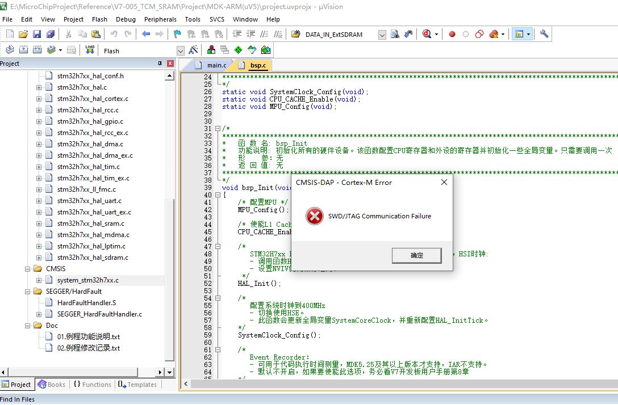
Task: Collapse code fold at line 47
Action: 218,246
